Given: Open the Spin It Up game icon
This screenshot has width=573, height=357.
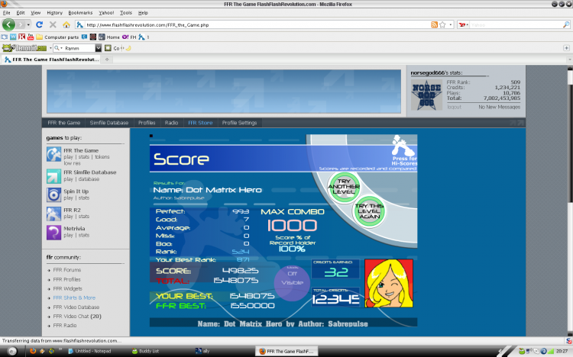Looking at the screenshot, I should [53, 195].
